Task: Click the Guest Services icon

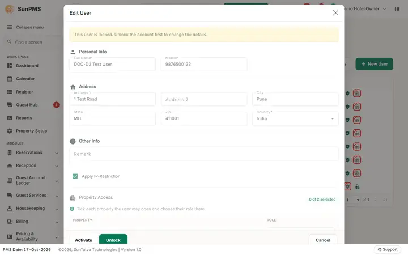Action: [10, 195]
